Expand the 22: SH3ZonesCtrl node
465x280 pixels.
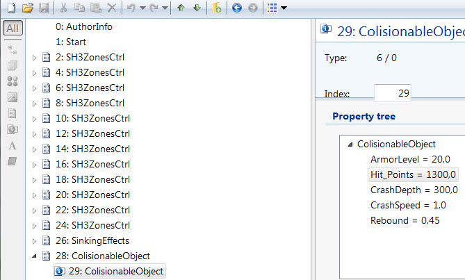[x=34, y=211]
